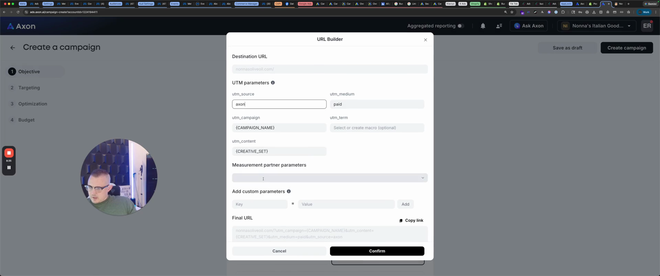Toggle Aggregated reporting switch
Viewport: 660px width, 276px height.
coord(460,26)
